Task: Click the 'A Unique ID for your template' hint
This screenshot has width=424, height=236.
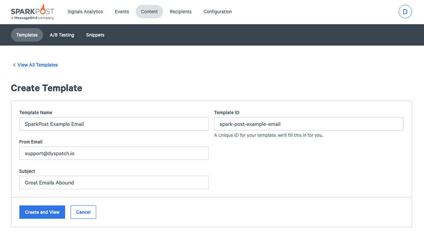Action: [x=269, y=135]
